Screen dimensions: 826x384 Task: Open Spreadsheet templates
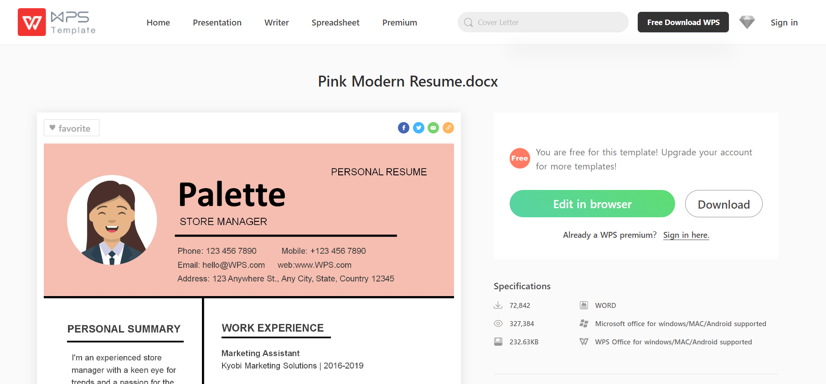tap(336, 22)
